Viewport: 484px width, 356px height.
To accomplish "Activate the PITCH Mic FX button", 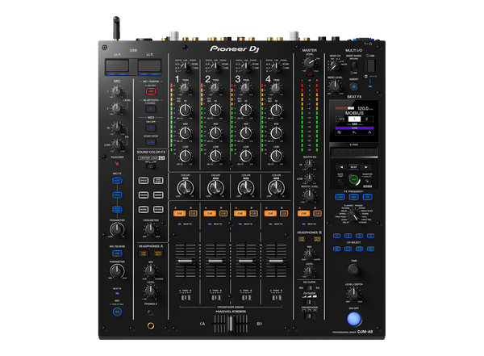I will click(117, 195).
